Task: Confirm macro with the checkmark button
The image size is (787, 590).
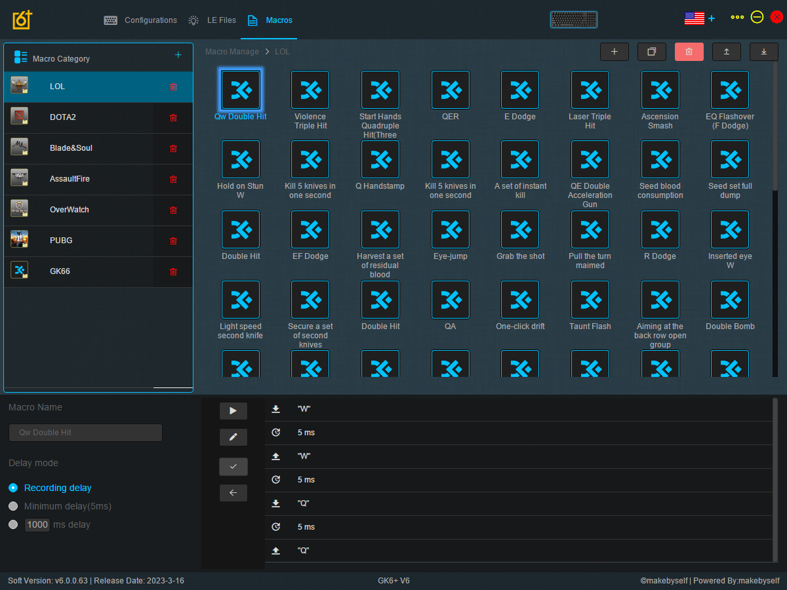Action: click(x=233, y=466)
